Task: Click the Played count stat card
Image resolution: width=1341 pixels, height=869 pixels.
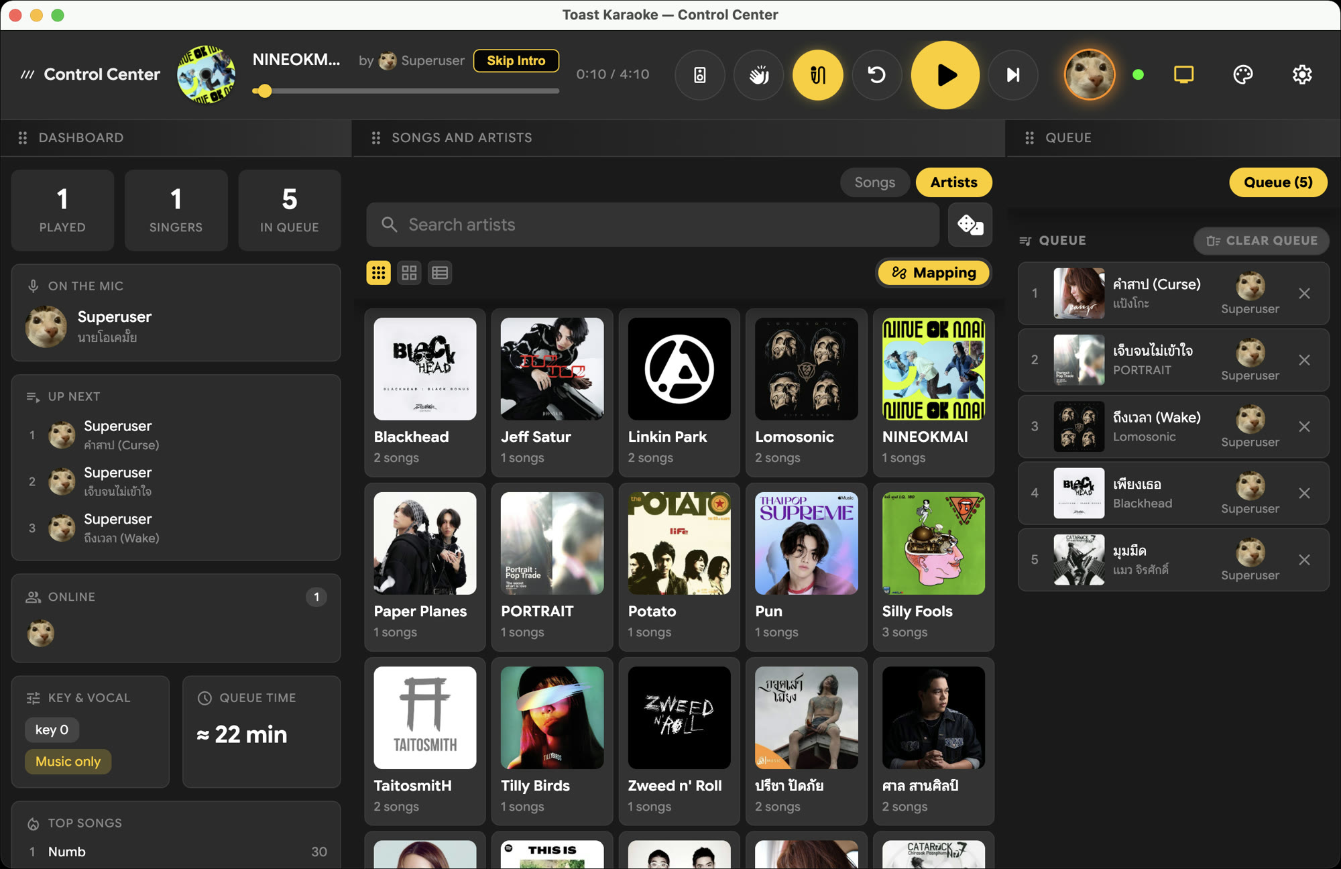Action: 62,210
